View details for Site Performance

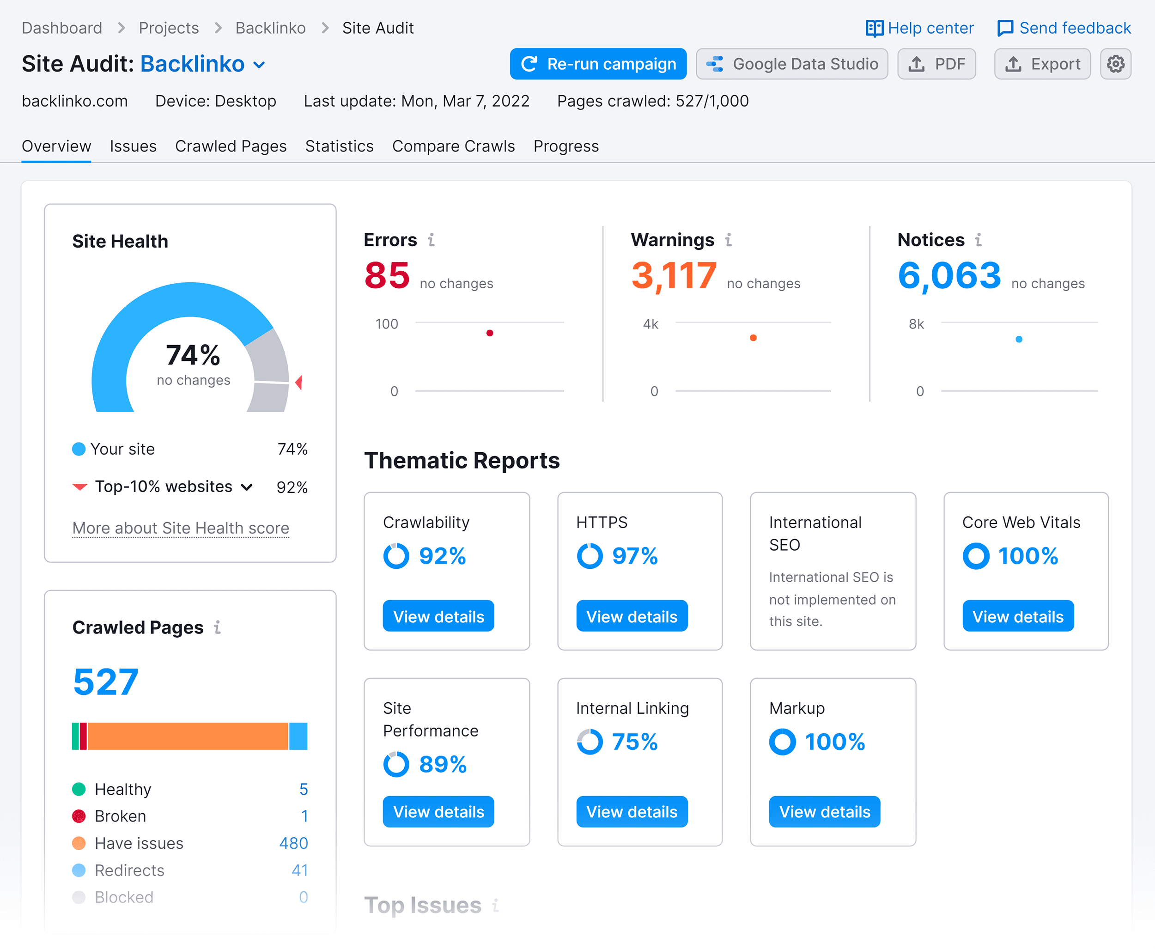(438, 812)
